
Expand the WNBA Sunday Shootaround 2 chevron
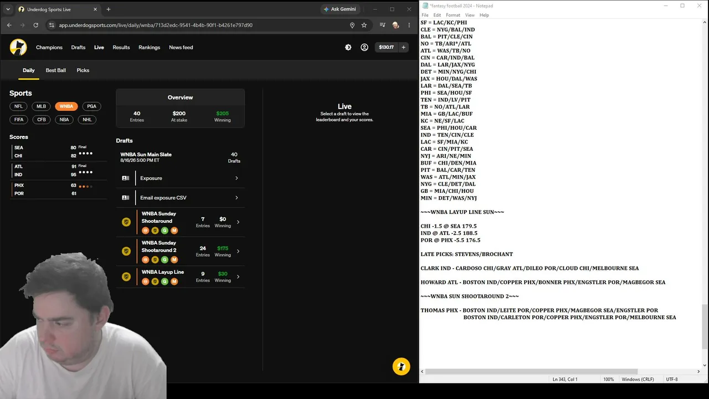(x=238, y=251)
